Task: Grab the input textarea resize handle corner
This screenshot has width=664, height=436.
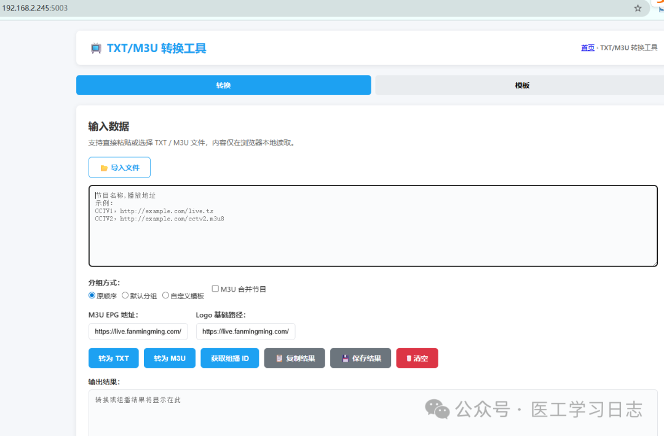Action: [x=654, y=263]
